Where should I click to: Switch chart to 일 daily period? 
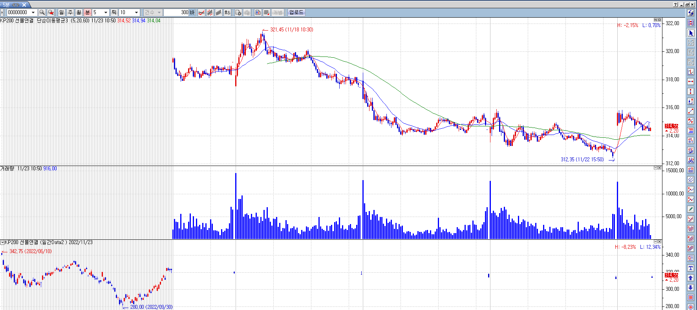click(x=62, y=13)
